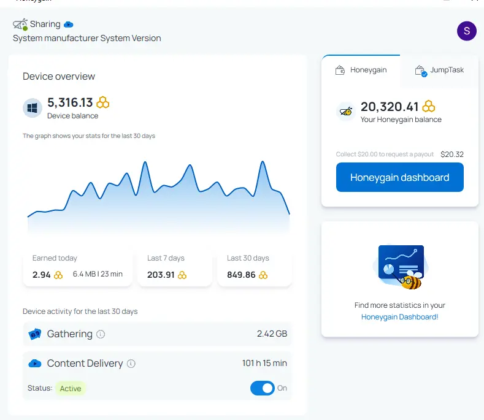Click the $20.32 payout amount
The image size is (484, 420).
coord(452,155)
